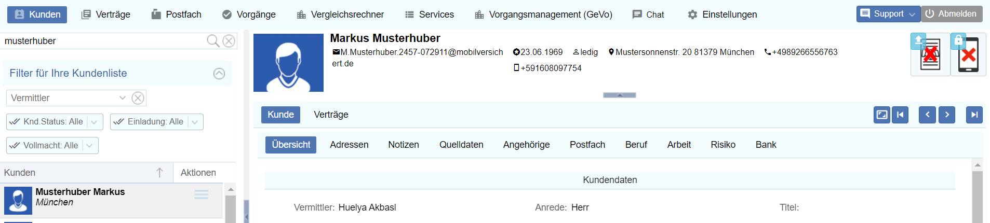
Task: Open the actions menu for Musterhuber Markus
Action: tap(202, 194)
